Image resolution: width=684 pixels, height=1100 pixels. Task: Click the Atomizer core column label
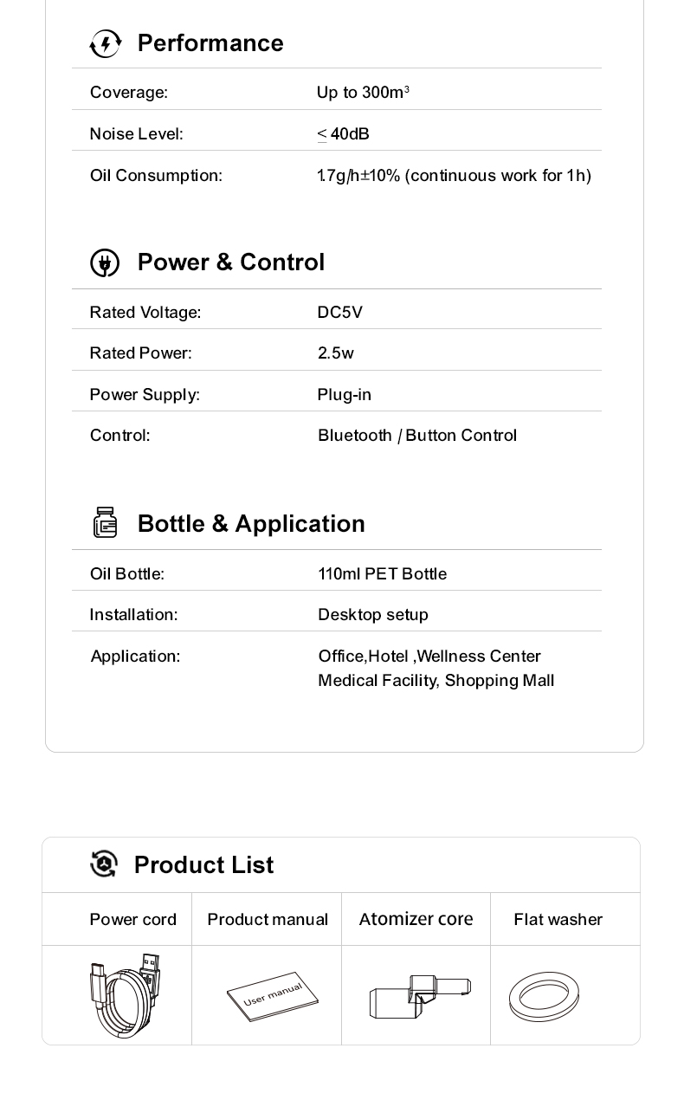point(416,919)
